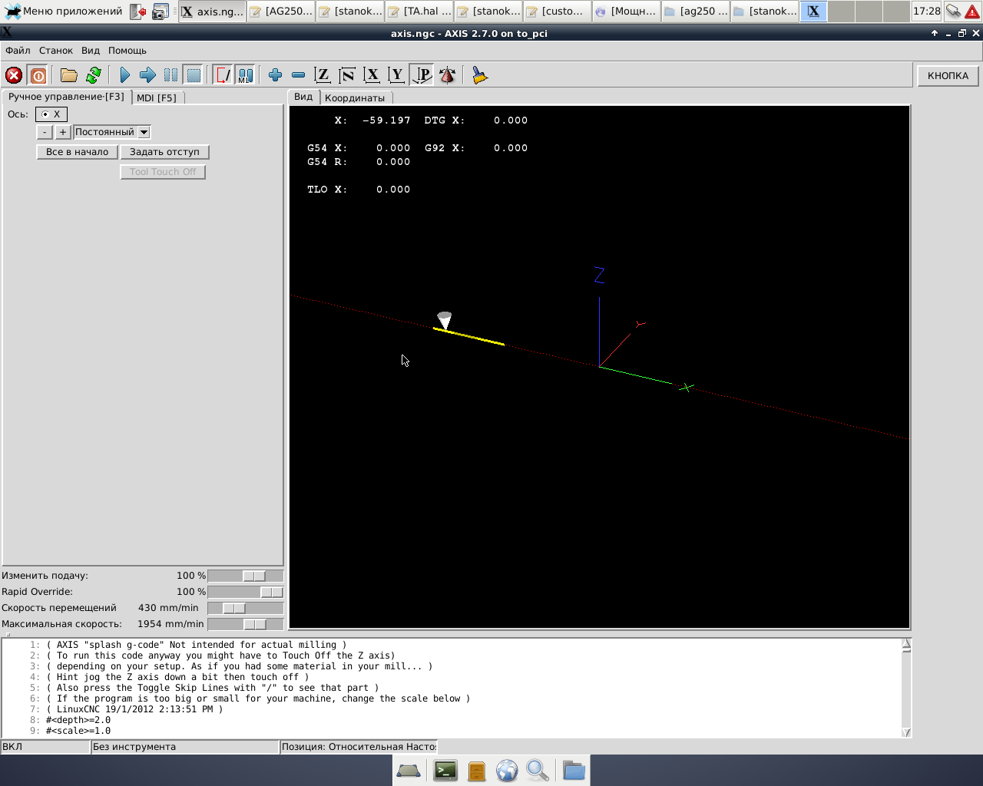The width and height of the screenshot is (983, 786).
Task: Switch to Z top view
Action: pyautogui.click(x=323, y=75)
